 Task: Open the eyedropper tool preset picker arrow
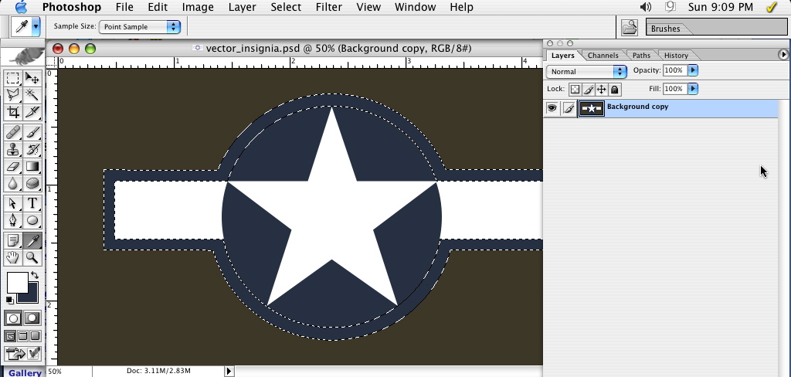click(x=36, y=27)
